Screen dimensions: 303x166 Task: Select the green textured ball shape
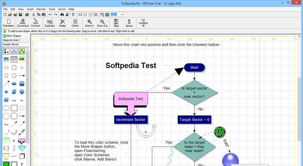coord(220,132)
